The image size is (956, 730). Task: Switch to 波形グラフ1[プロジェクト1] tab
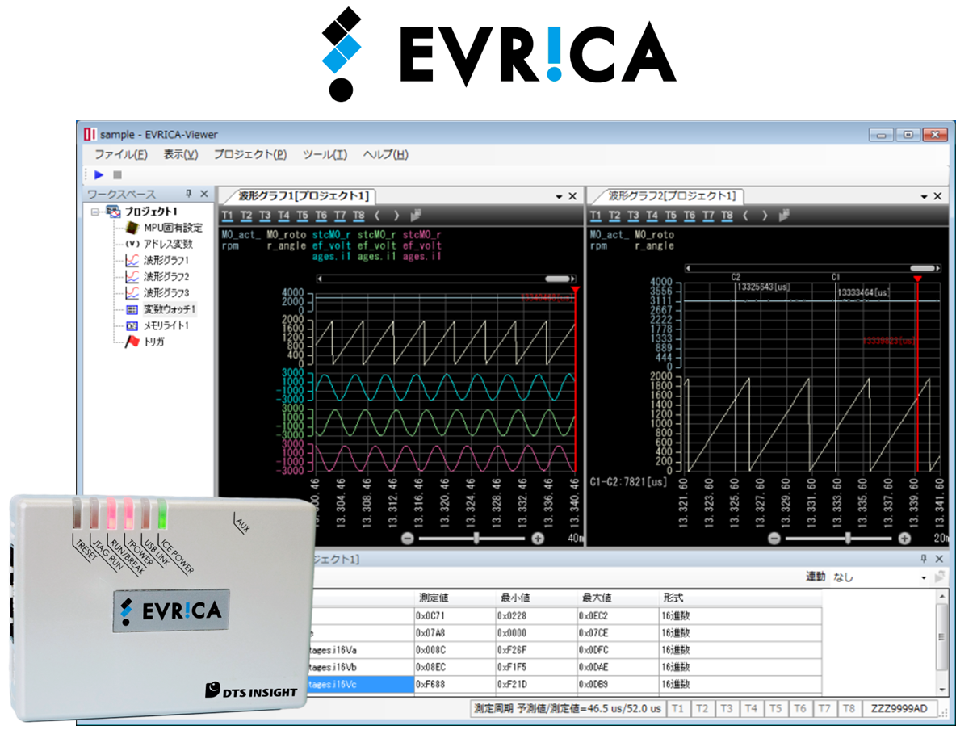pyautogui.click(x=303, y=195)
